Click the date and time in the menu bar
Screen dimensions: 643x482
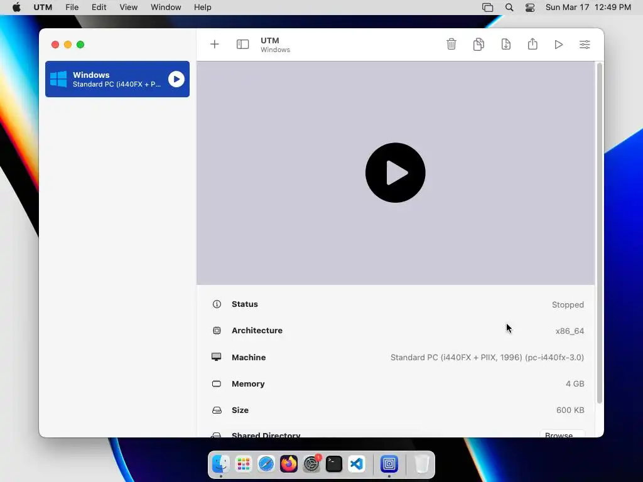click(588, 8)
